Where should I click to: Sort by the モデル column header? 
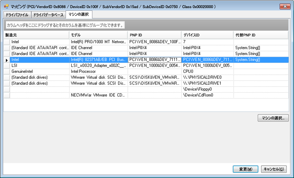pyautogui.click(x=98, y=35)
